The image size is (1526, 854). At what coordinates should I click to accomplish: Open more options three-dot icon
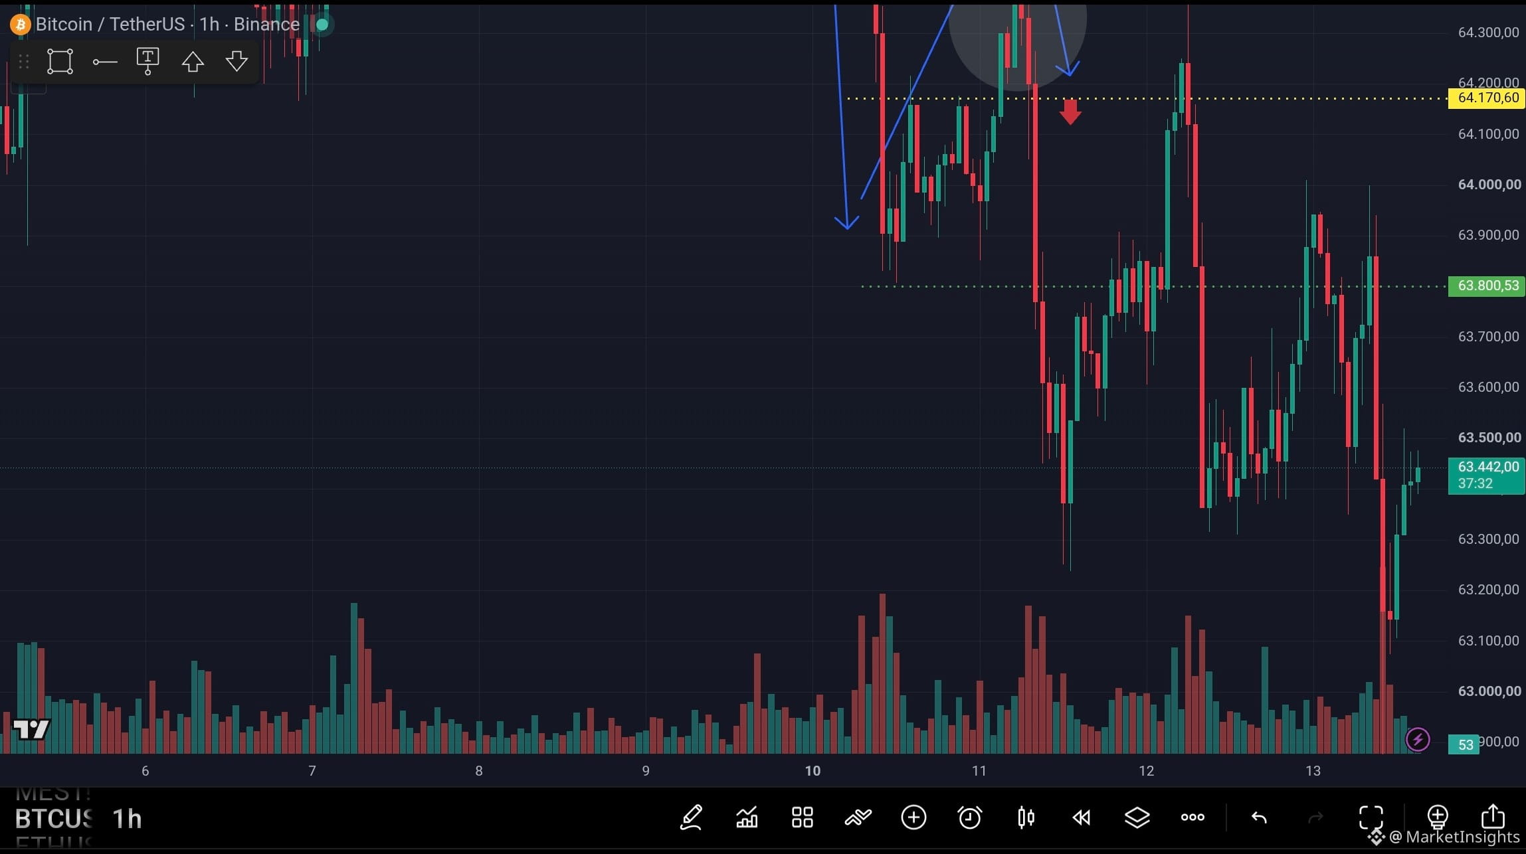(x=1192, y=817)
